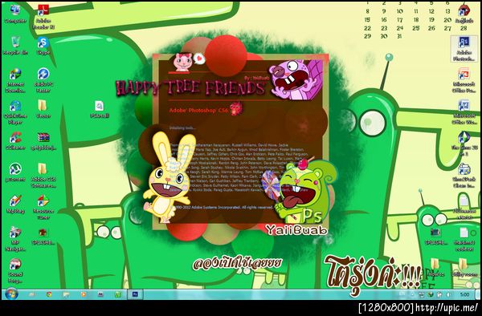The height and width of the screenshot is (316, 482).
Task: Open Google Chrome from the taskbar
Action: tap(49, 294)
